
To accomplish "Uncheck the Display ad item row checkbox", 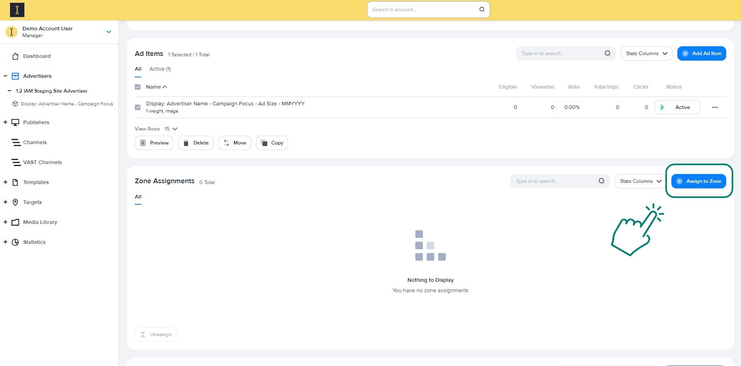I will pyautogui.click(x=138, y=107).
